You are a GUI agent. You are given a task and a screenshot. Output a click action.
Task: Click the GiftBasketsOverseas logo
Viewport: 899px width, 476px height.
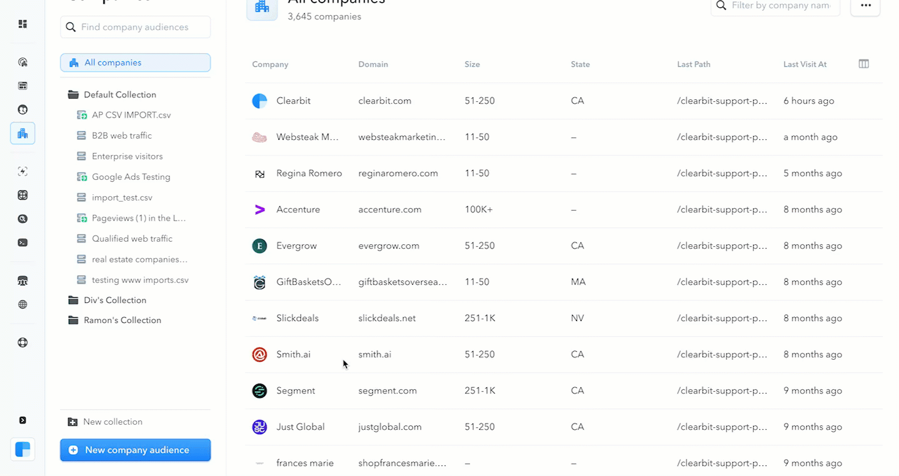click(259, 282)
